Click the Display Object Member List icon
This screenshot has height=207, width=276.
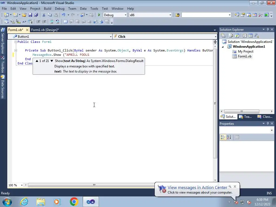(x=6, y=22)
